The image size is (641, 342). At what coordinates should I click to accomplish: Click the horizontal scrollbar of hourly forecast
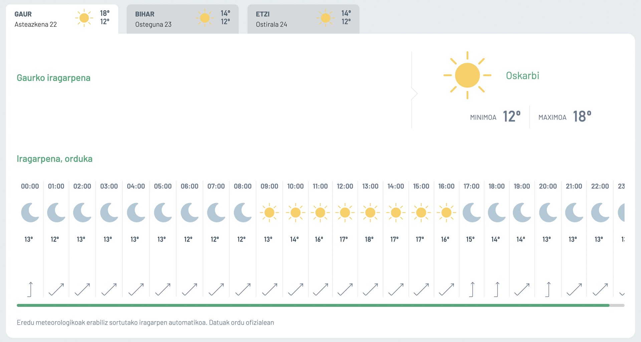point(320,305)
